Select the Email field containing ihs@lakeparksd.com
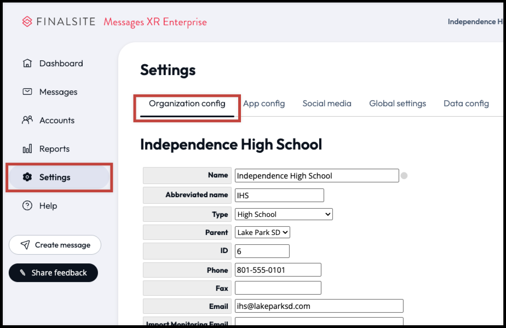The width and height of the screenshot is (506, 328). [x=319, y=306]
